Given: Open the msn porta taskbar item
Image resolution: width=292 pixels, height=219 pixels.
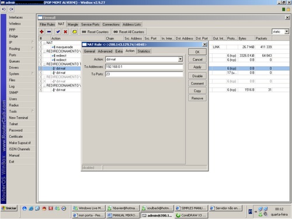Looking at the screenshot, I should [89, 215].
